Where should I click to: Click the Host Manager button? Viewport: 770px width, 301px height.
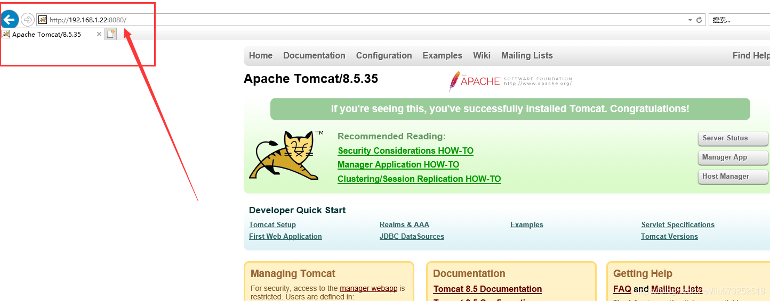coord(733,177)
